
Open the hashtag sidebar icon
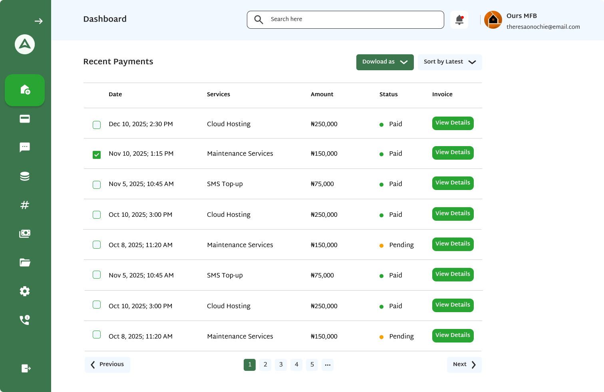click(x=25, y=205)
